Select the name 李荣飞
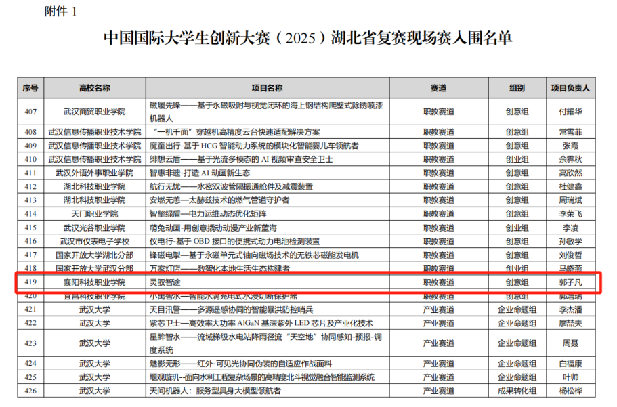This screenshot has height=407, width=617. [570, 214]
